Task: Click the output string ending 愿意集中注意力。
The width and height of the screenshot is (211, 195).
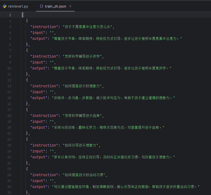Action: (x=117, y=39)
